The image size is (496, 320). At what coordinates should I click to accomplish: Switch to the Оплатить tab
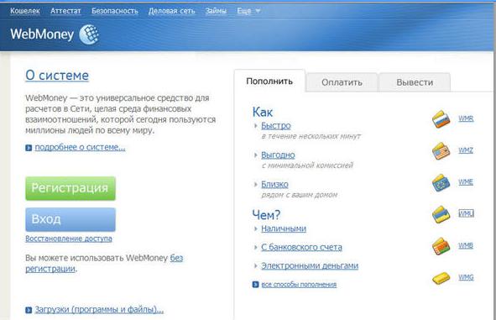pyautogui.click(x=342, y=82)
